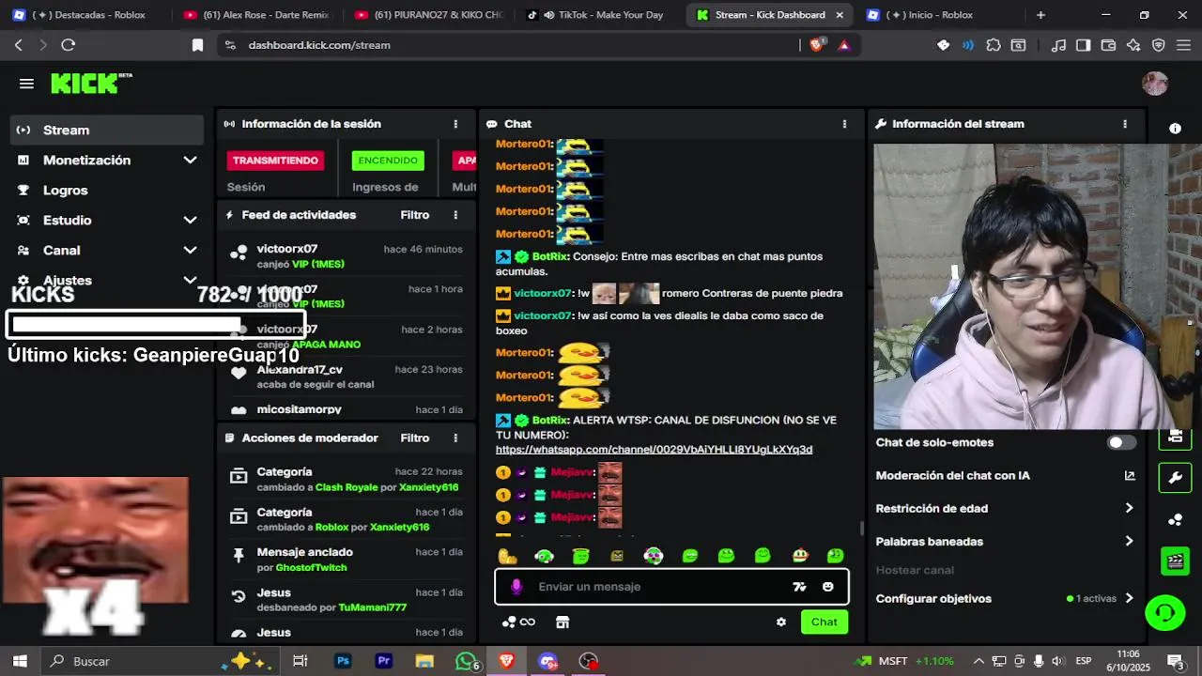Open Información de la sesión options menu
This screenshot has height=676, width=1202.
pyautogui.click(x=455, y=124)
